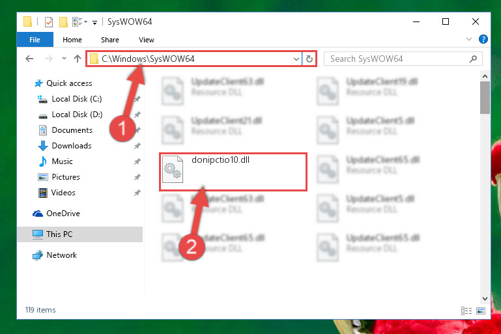Switch to the Share ribbon tab
Viewport: 501px width, 334px height.
click(x=110, y=40)
